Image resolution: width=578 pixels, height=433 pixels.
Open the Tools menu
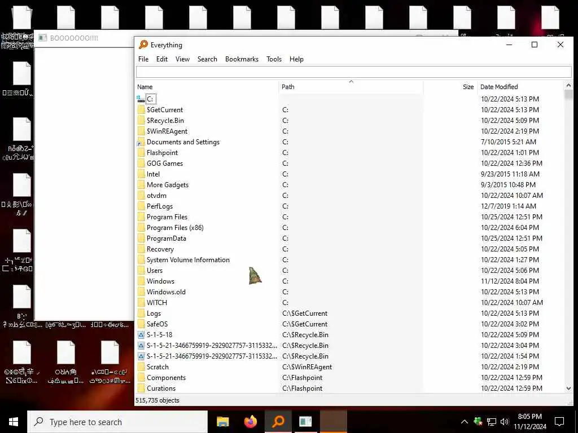tap(274, 59)
